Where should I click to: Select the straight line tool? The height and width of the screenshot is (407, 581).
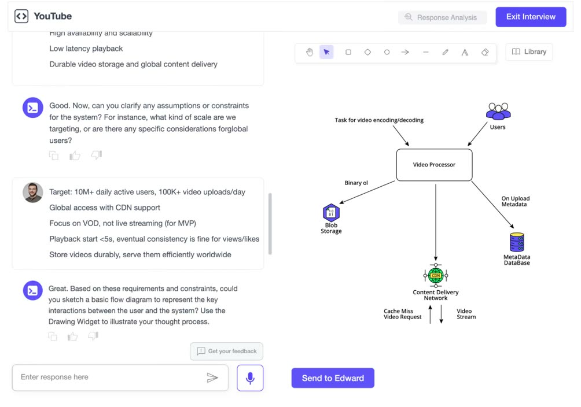(426, 52)
